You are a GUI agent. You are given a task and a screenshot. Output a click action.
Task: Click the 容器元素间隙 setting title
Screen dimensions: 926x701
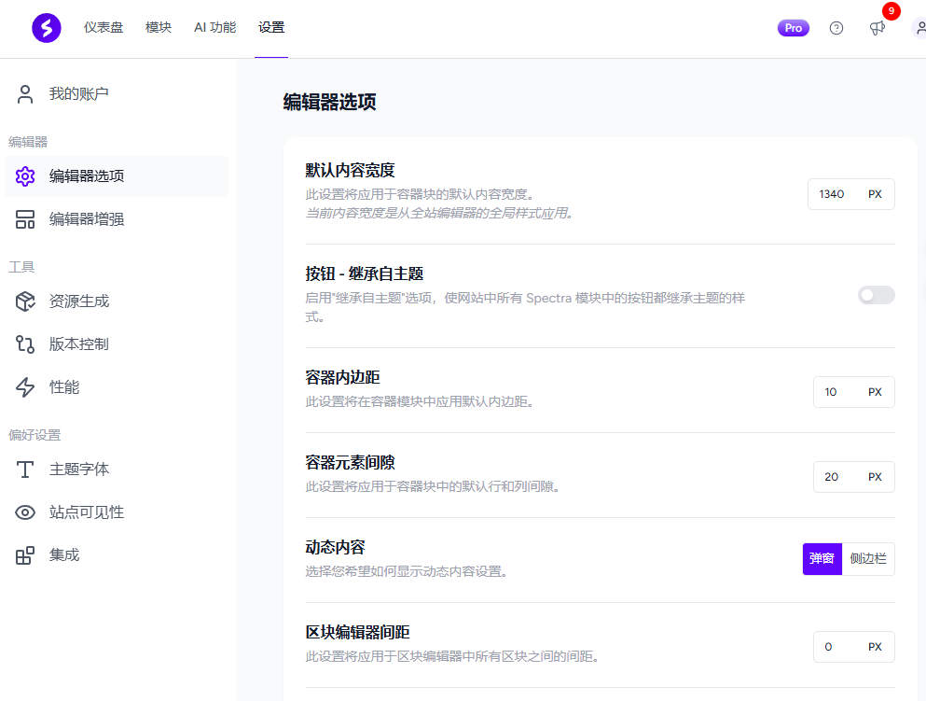pyautogui.click(x=351, y=462)
